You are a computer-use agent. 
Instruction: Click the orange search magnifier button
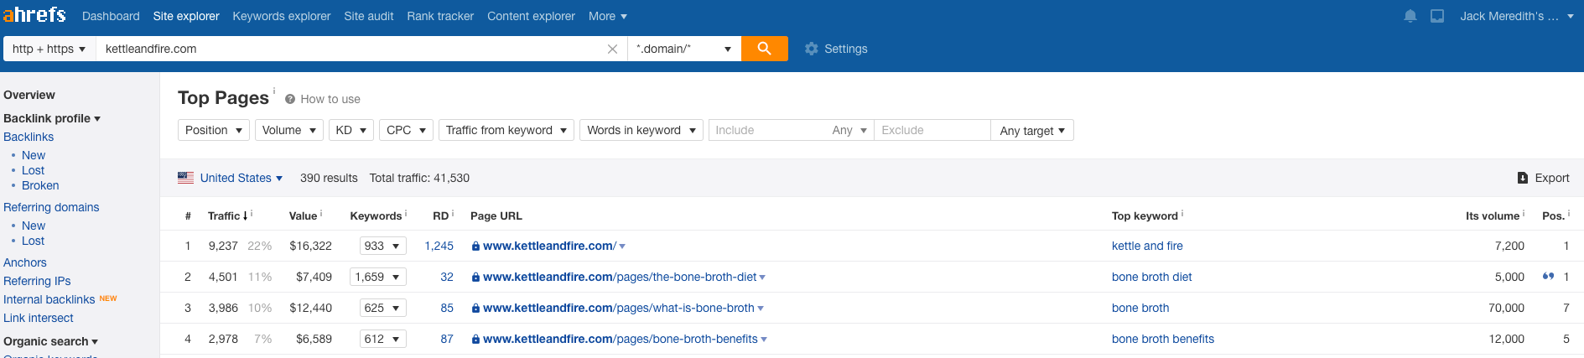(x=764, y=49)
